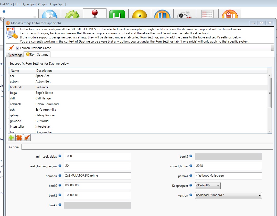Click the globe icon in the top toolbar
Screen dimensions: 277x216
(x=49, y=15)
